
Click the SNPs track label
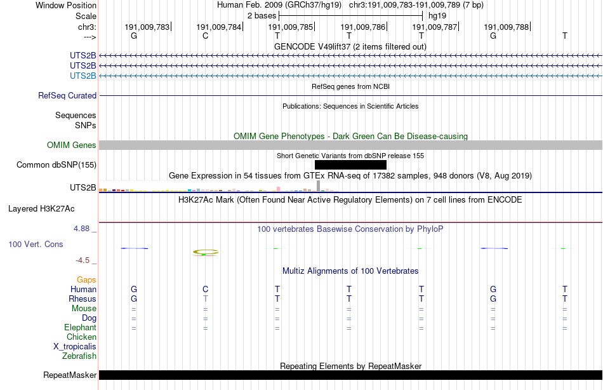pyautogui.click(x=86, y=126)
